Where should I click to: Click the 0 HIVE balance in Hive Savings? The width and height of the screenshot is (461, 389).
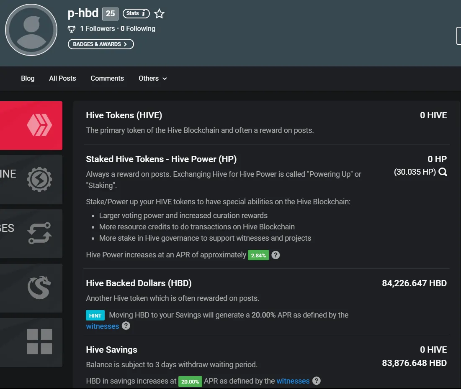(433, 349)
